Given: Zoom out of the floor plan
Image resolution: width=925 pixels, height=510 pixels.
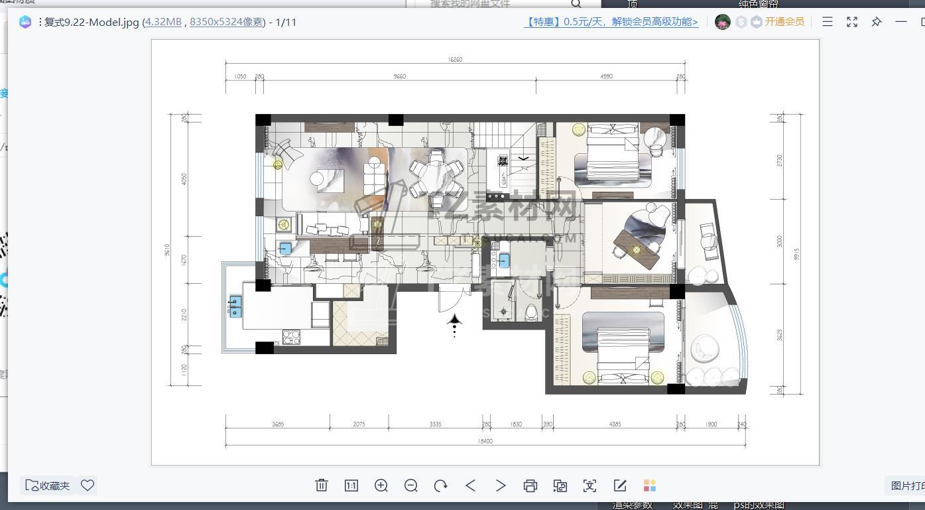Looking at the screenshot, I should coord(411,485).
